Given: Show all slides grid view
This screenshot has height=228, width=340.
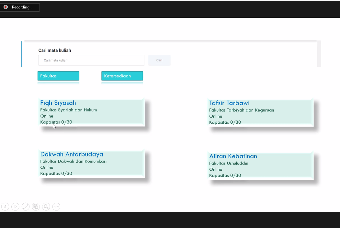Looking at the screenshot, I should click(x=36, y=207).
